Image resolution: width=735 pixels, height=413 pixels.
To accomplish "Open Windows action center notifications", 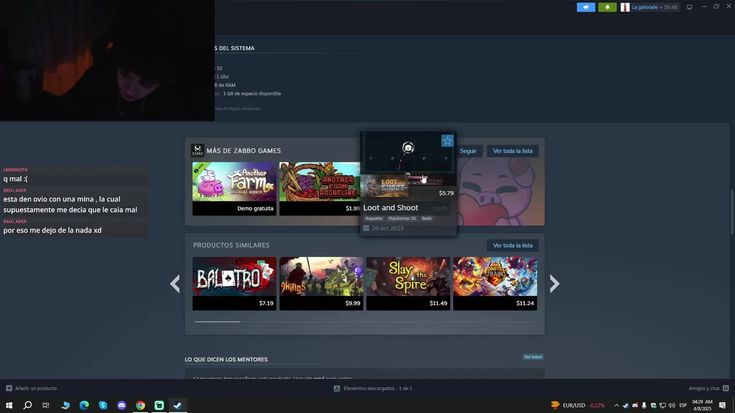I will pos(722,406).
